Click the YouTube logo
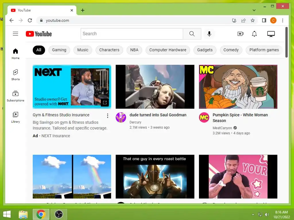The width and height of the screenshot is (294, 220). click(x=39, y=34)
